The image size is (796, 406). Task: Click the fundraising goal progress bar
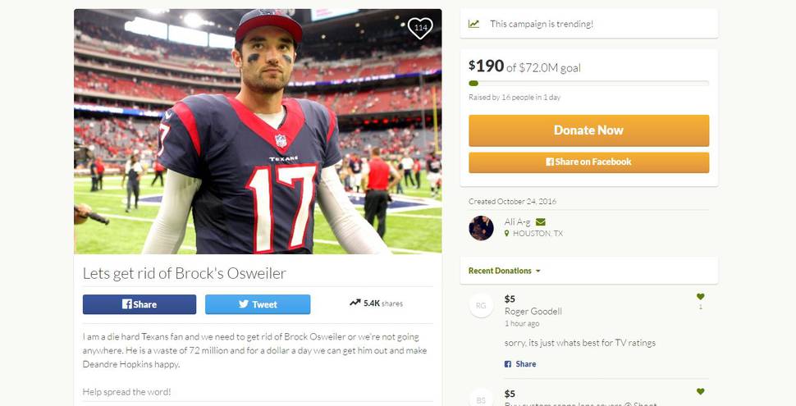(x=589, y=83)
